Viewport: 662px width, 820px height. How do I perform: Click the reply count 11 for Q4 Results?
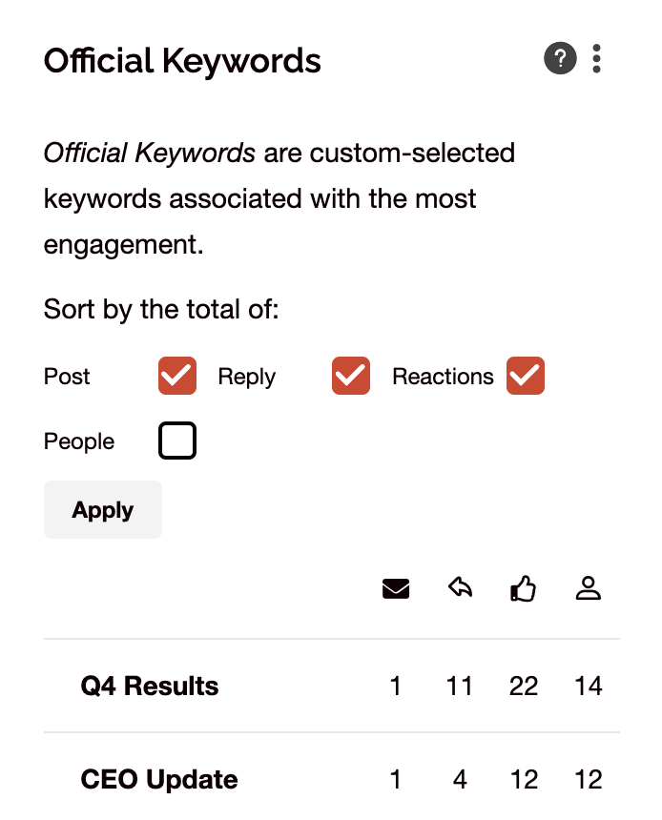pos(460,686)
